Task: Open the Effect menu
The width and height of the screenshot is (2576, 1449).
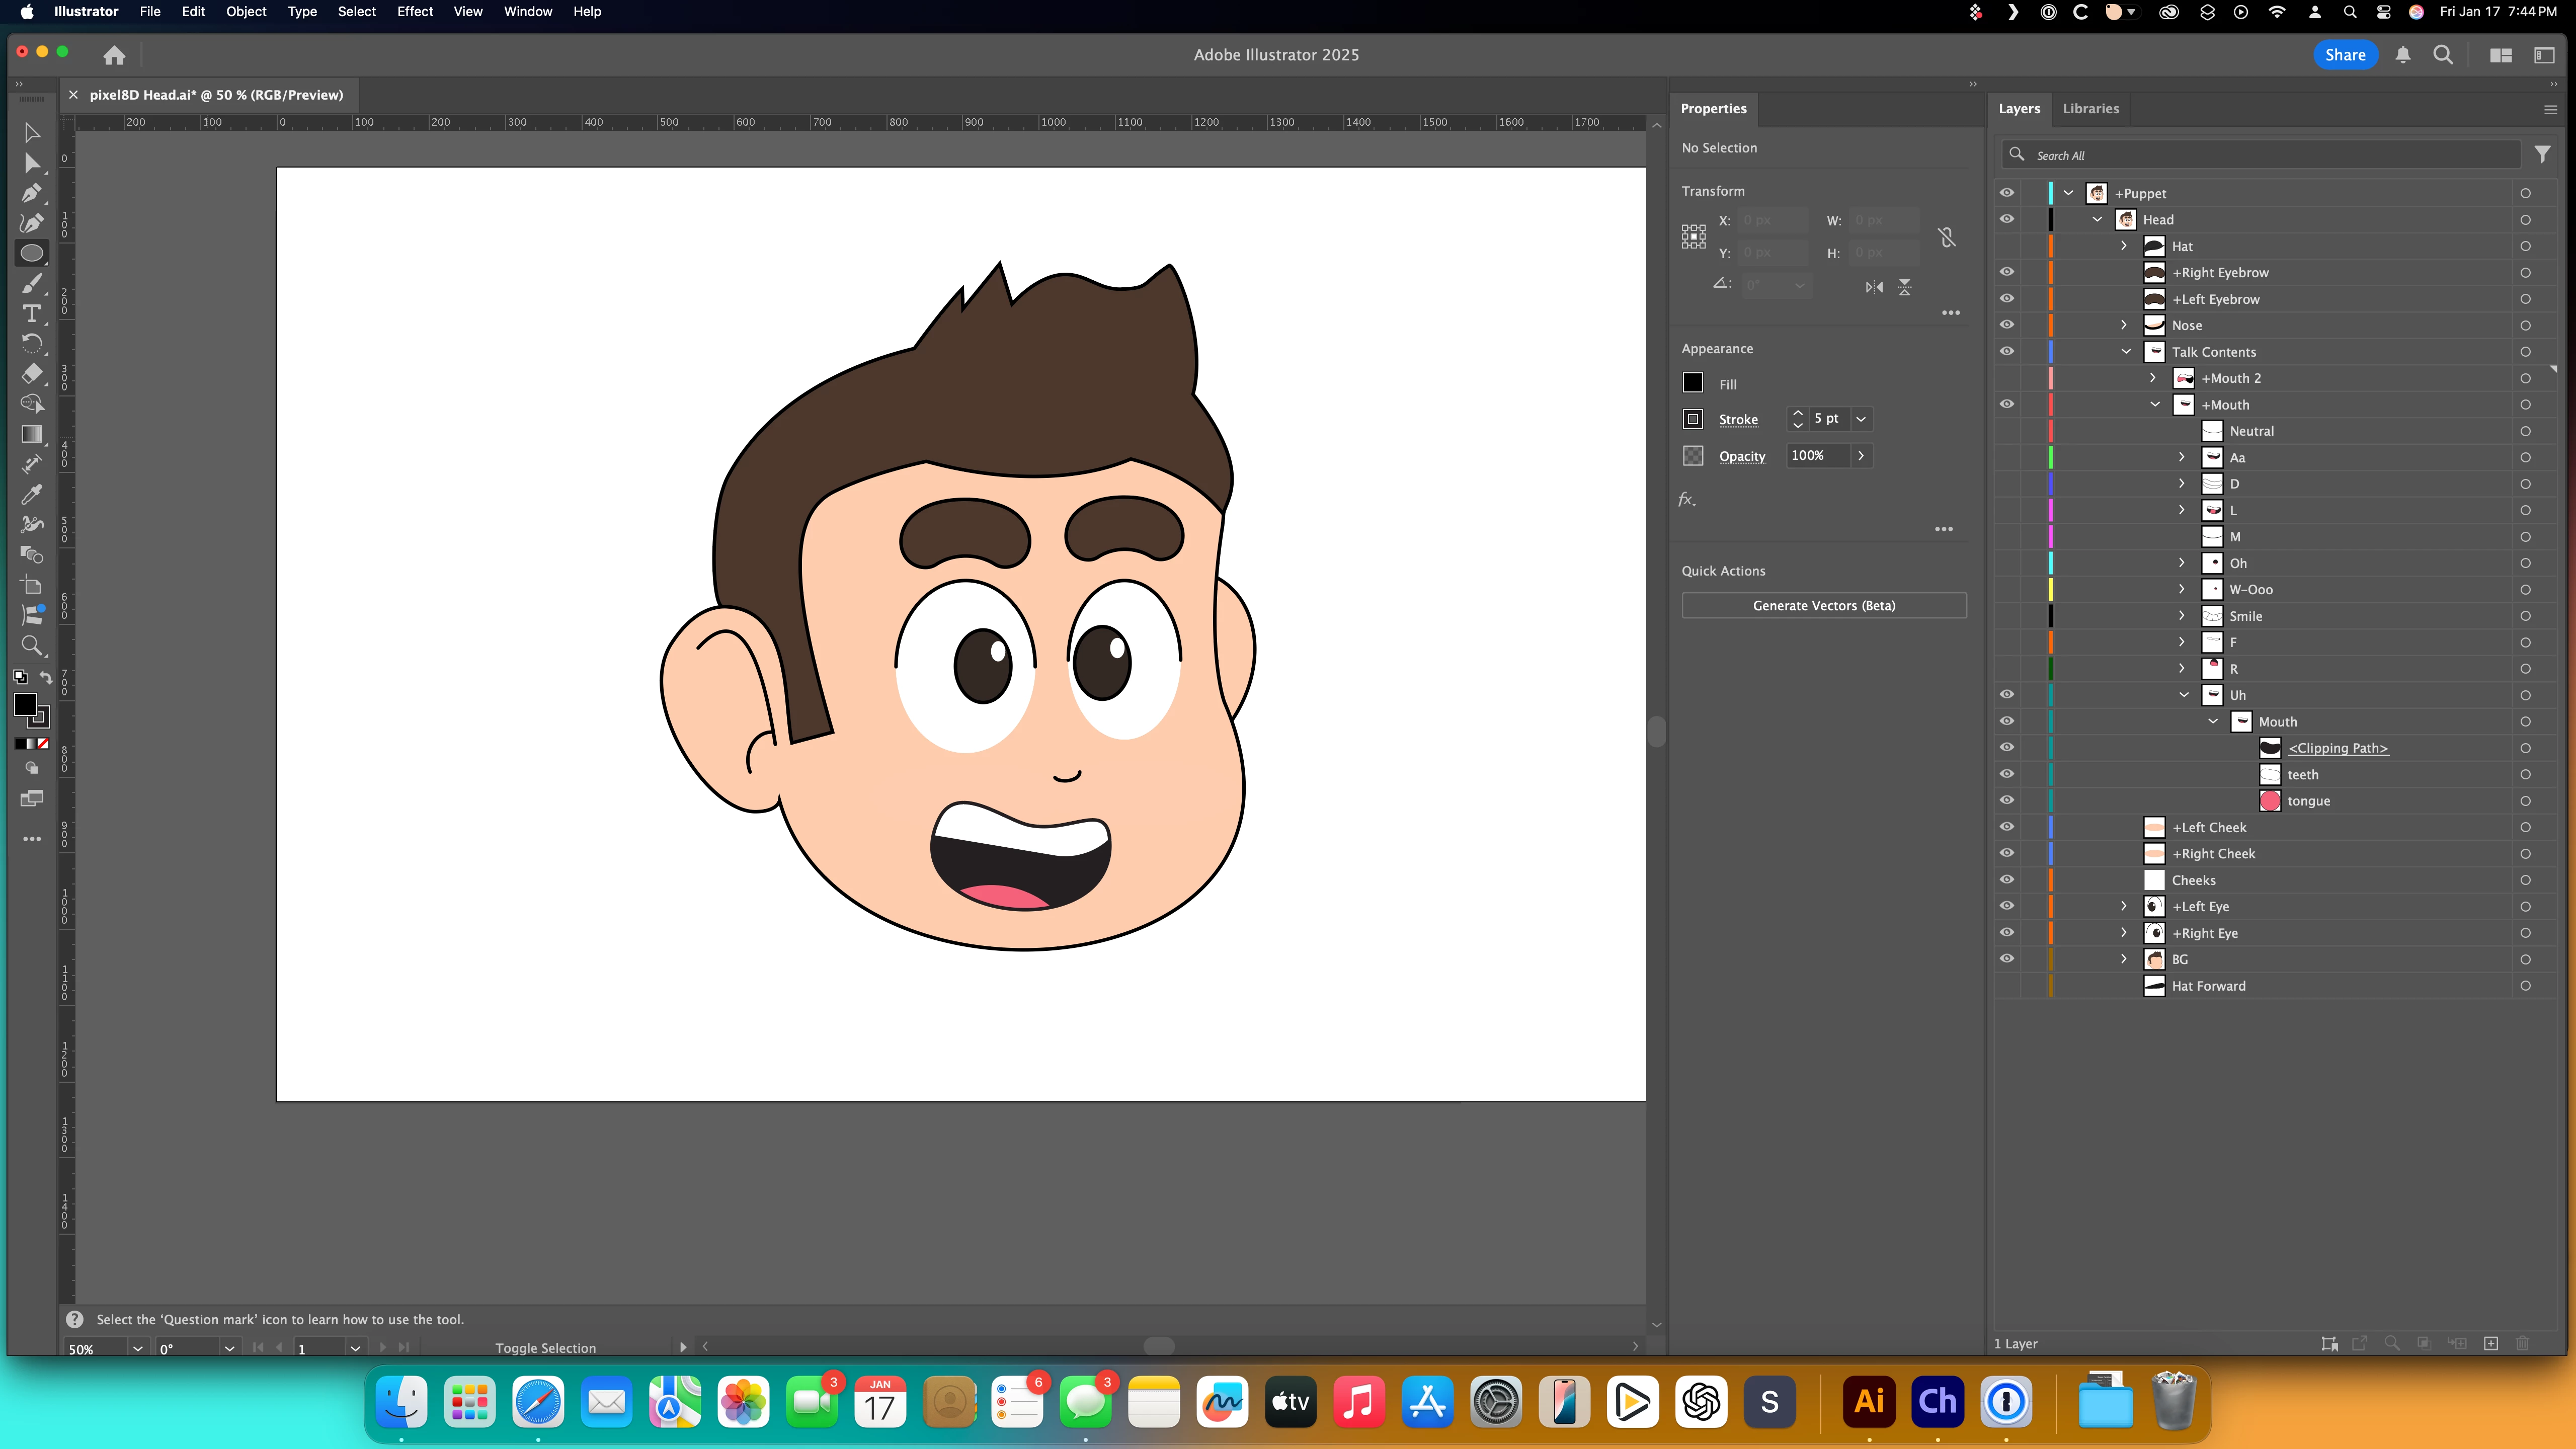Action: click(x=415, y=12)
